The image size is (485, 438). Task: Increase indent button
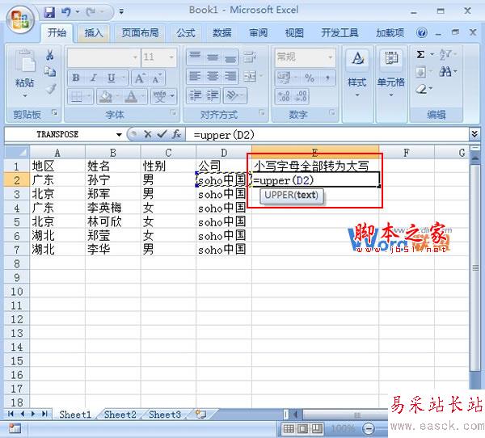pos(213,95)
